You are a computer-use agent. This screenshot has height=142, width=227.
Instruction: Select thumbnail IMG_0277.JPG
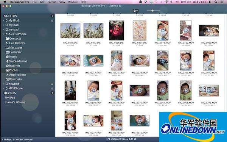pyautogui.click(x=93, y=31)
